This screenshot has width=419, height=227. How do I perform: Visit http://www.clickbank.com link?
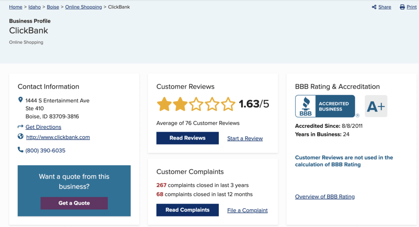(58, 137)
